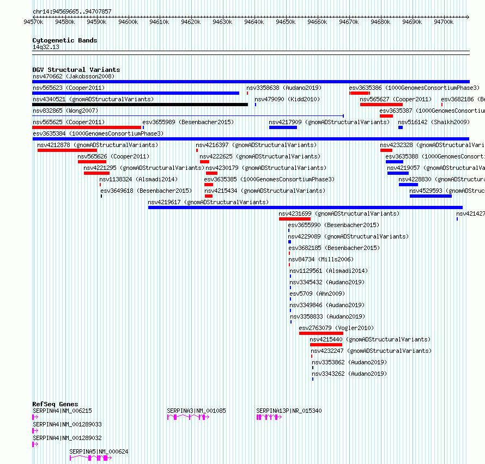Open esv3649618 (Besenbacher2015) variant label
Viewport: 485px width, 464px height.
pyautogui.click(x=146, y=191)
